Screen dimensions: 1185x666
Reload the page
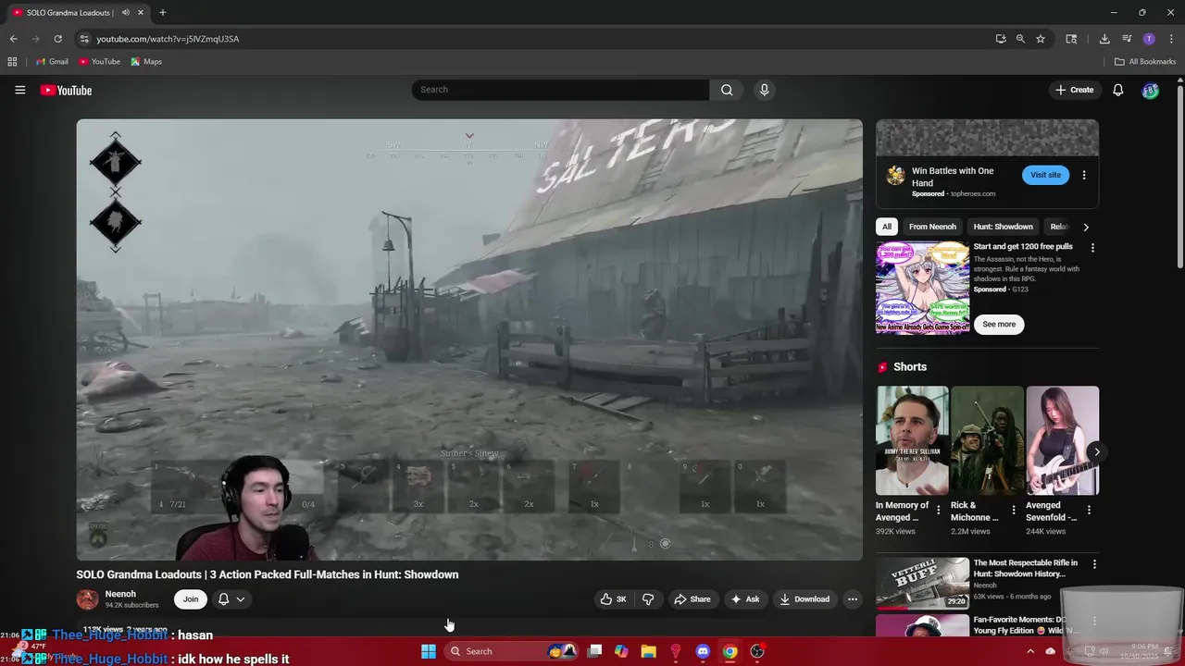[x=57, y=39]
